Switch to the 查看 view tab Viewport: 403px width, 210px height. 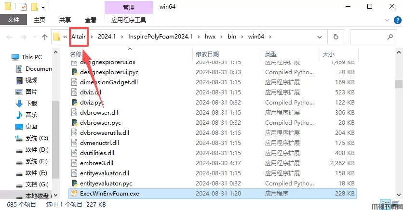[91, 20]
